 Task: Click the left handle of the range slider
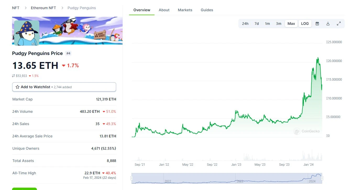[131, 178]
